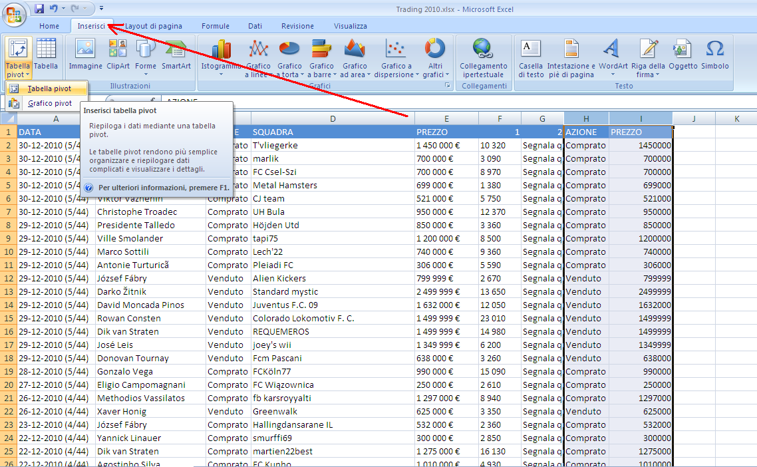Screen dimensions: 757x467
Task: Go to the Dati tab
Action: [x=255, y=26]
